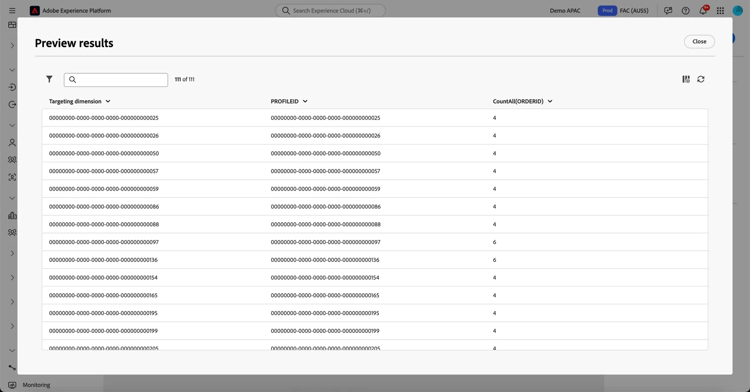Open Targeting dimension column dropdown

click(108, 101)
